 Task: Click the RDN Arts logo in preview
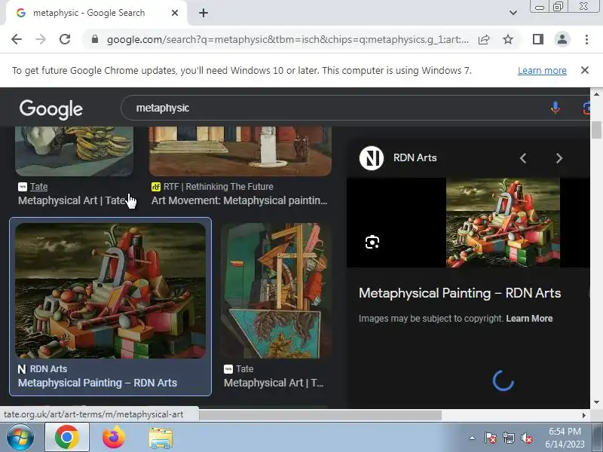point(372,158)
